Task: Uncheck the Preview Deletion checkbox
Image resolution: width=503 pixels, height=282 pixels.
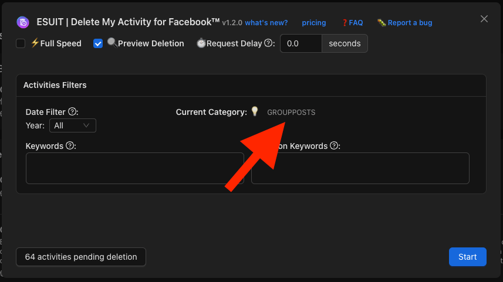Action: pos(98,43)
